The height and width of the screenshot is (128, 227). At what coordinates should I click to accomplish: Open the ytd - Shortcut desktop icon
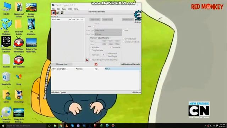point(19,61)
